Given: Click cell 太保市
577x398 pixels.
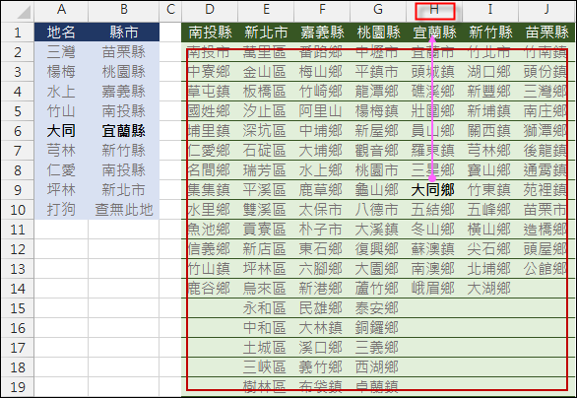Looking at the screenshot, I should click(322, 210).
